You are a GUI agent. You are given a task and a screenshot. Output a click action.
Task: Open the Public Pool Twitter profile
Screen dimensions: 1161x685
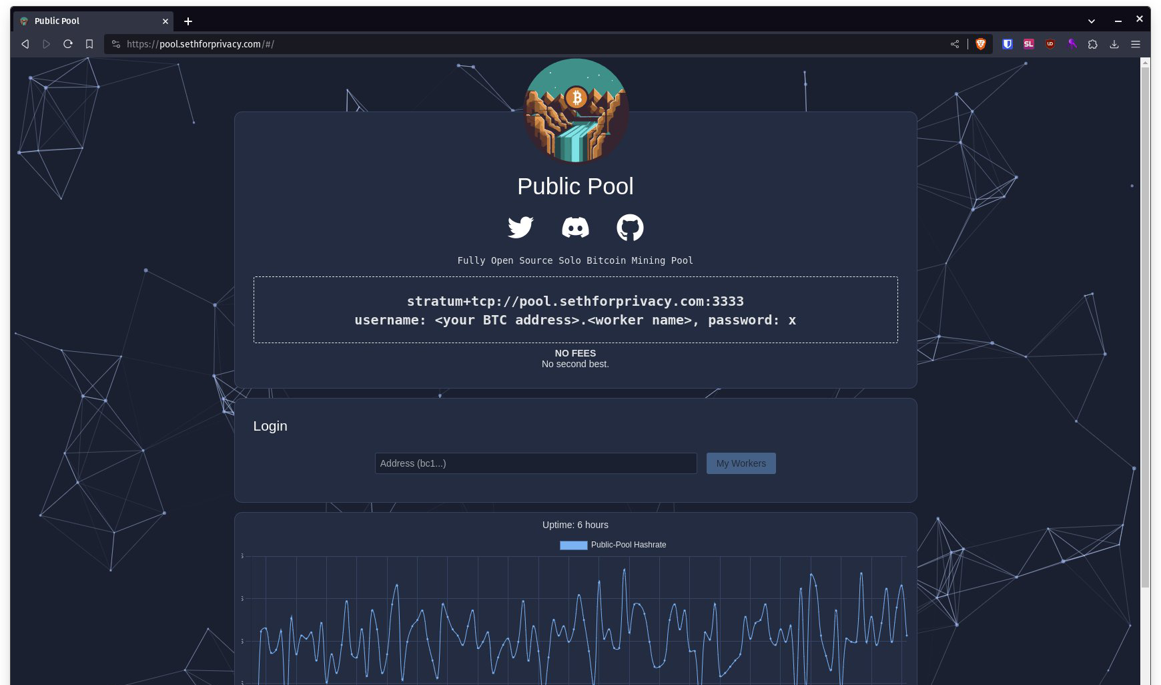[520, 228]
